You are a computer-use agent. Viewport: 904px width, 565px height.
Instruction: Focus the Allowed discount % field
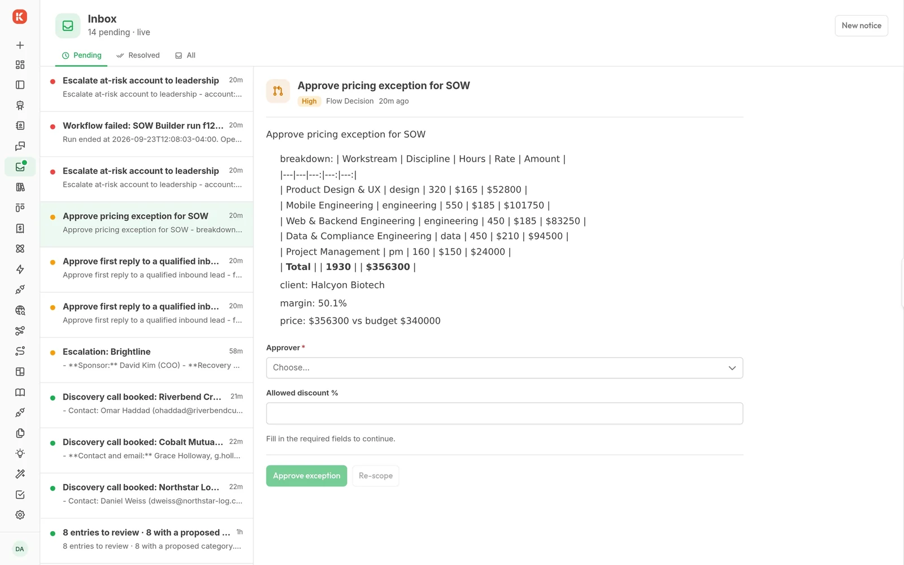pos(505,413)
